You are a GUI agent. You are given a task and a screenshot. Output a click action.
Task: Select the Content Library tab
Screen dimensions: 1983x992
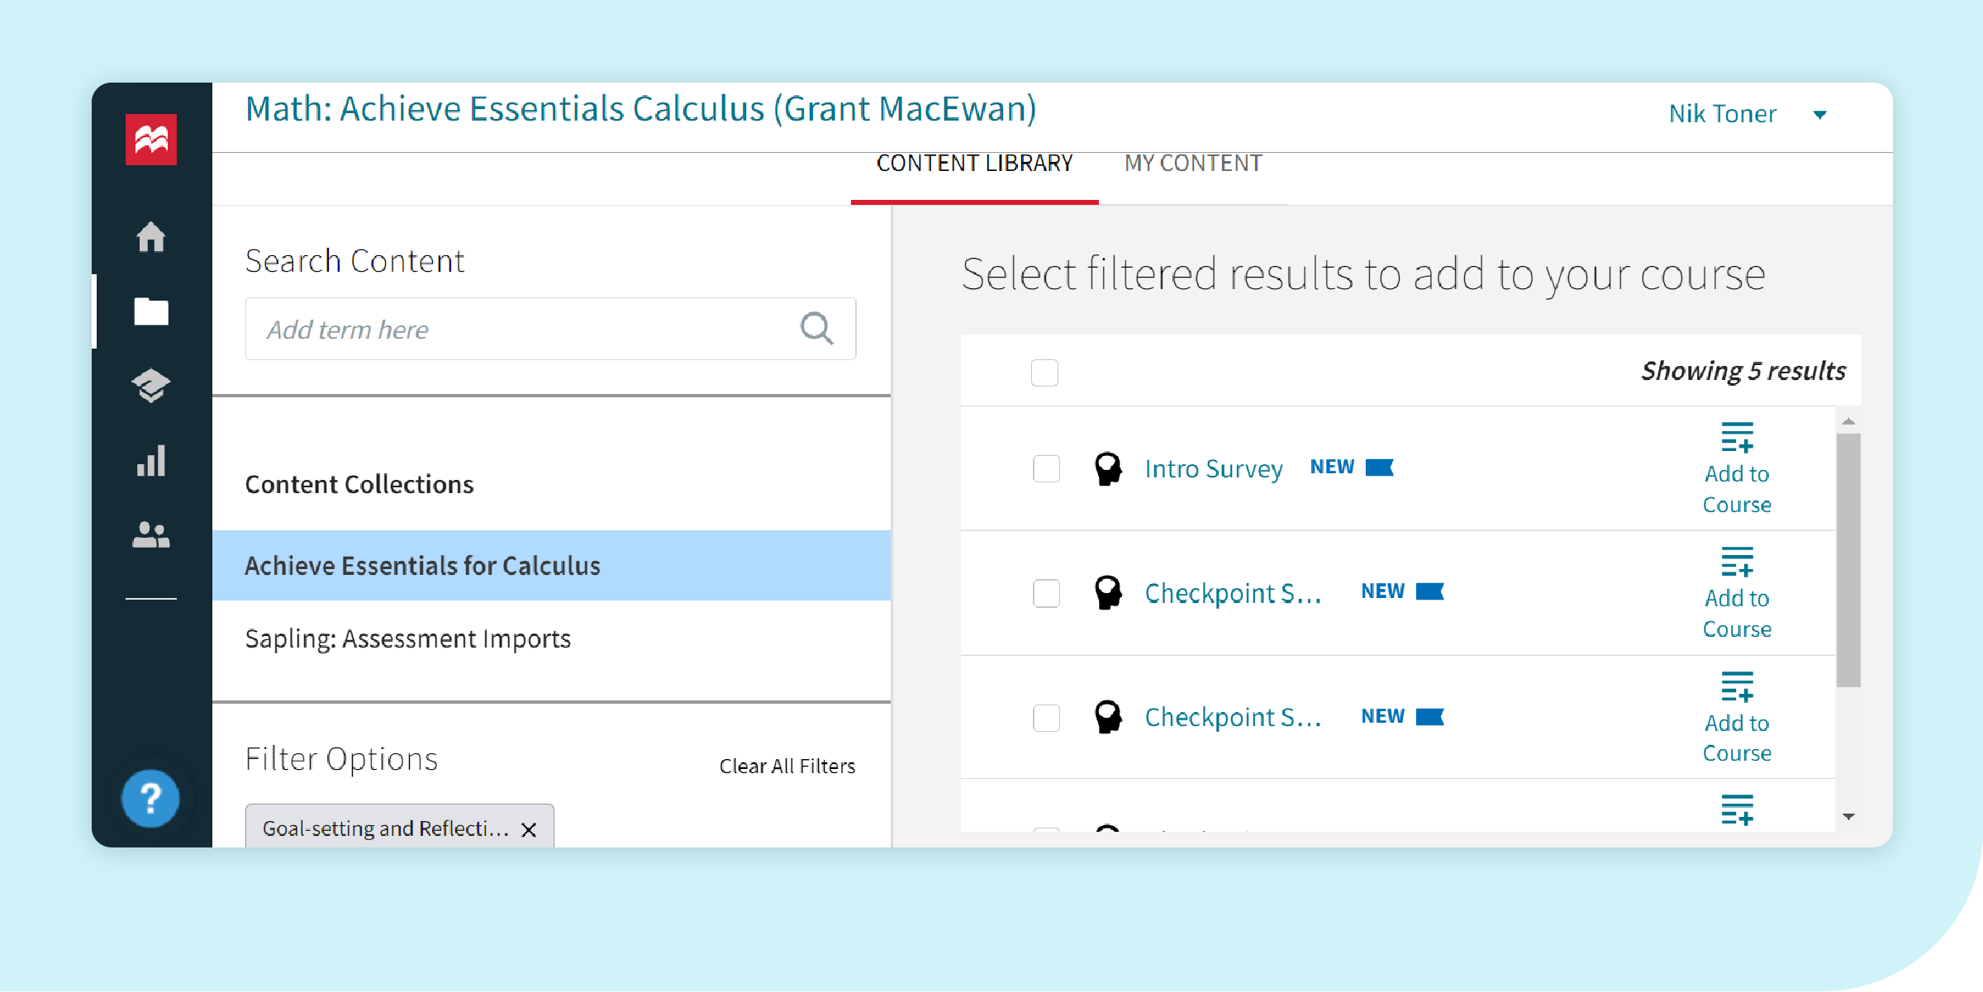[974, 164]
